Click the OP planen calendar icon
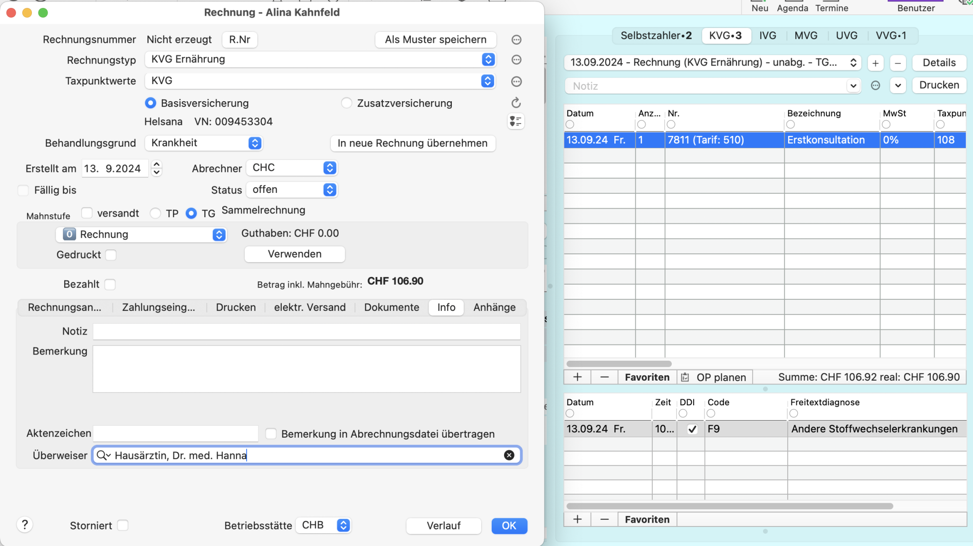 pos(685,377)
